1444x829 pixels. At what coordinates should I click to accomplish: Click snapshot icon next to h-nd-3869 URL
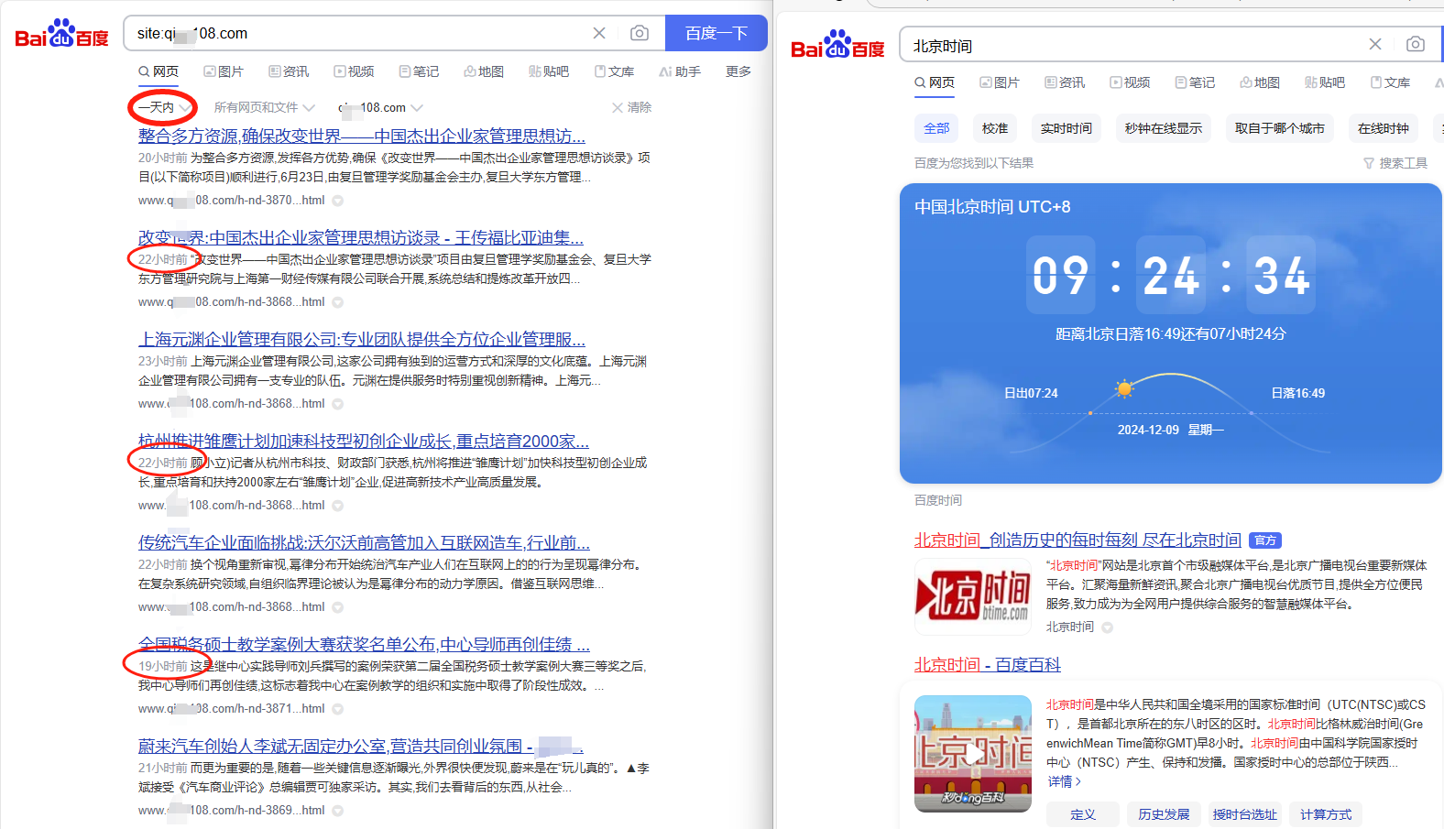coord(337,811)
